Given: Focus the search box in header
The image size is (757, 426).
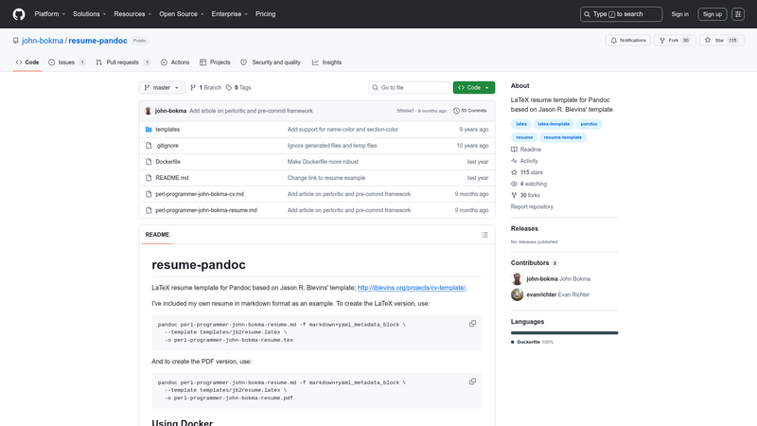Looking at the screenshot, I should point(621,14).
